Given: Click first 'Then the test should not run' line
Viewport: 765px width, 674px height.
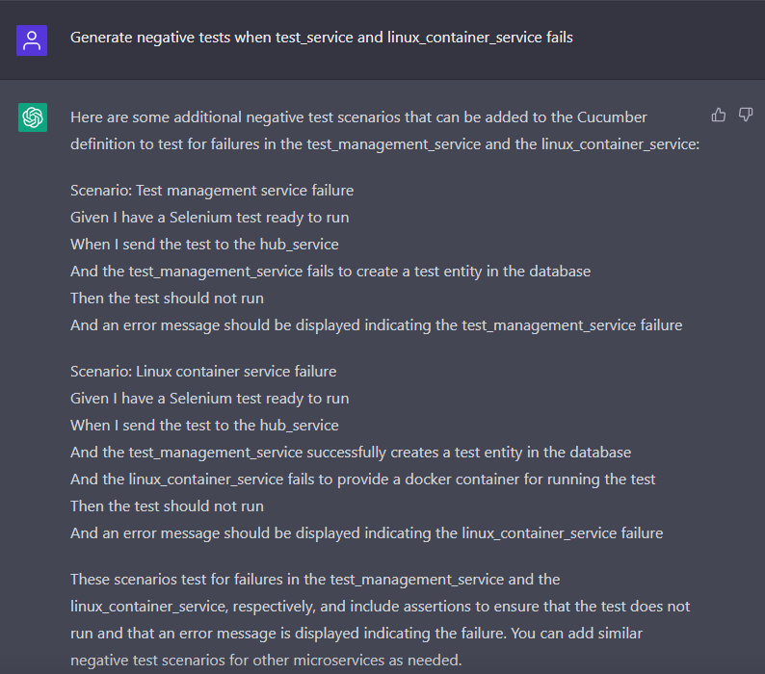Looking at the screenshot, I should coord(167,298).
